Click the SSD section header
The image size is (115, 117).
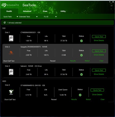click(x=4, y=28)
